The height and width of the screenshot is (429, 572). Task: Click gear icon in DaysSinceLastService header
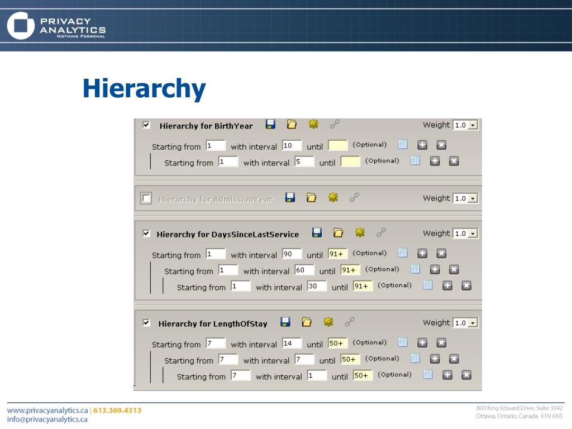pos(360,232)
